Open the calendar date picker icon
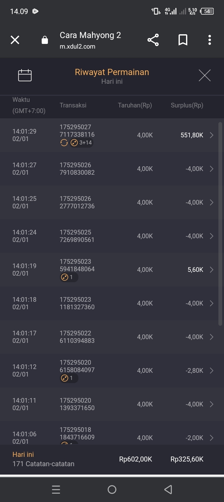Screen dimensions: 224x502 (x=25, y=75)
